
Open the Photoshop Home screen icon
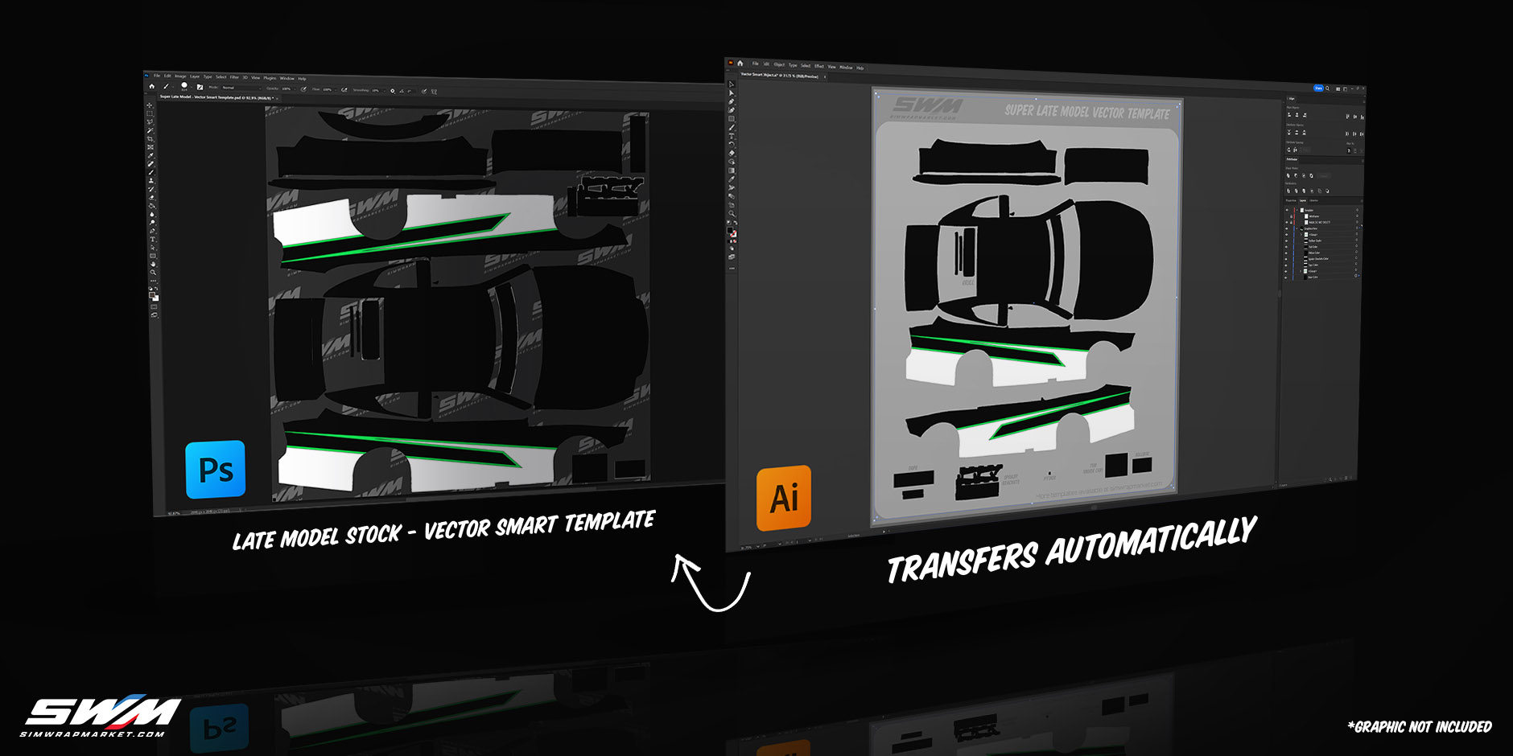[x=152, y=87]
